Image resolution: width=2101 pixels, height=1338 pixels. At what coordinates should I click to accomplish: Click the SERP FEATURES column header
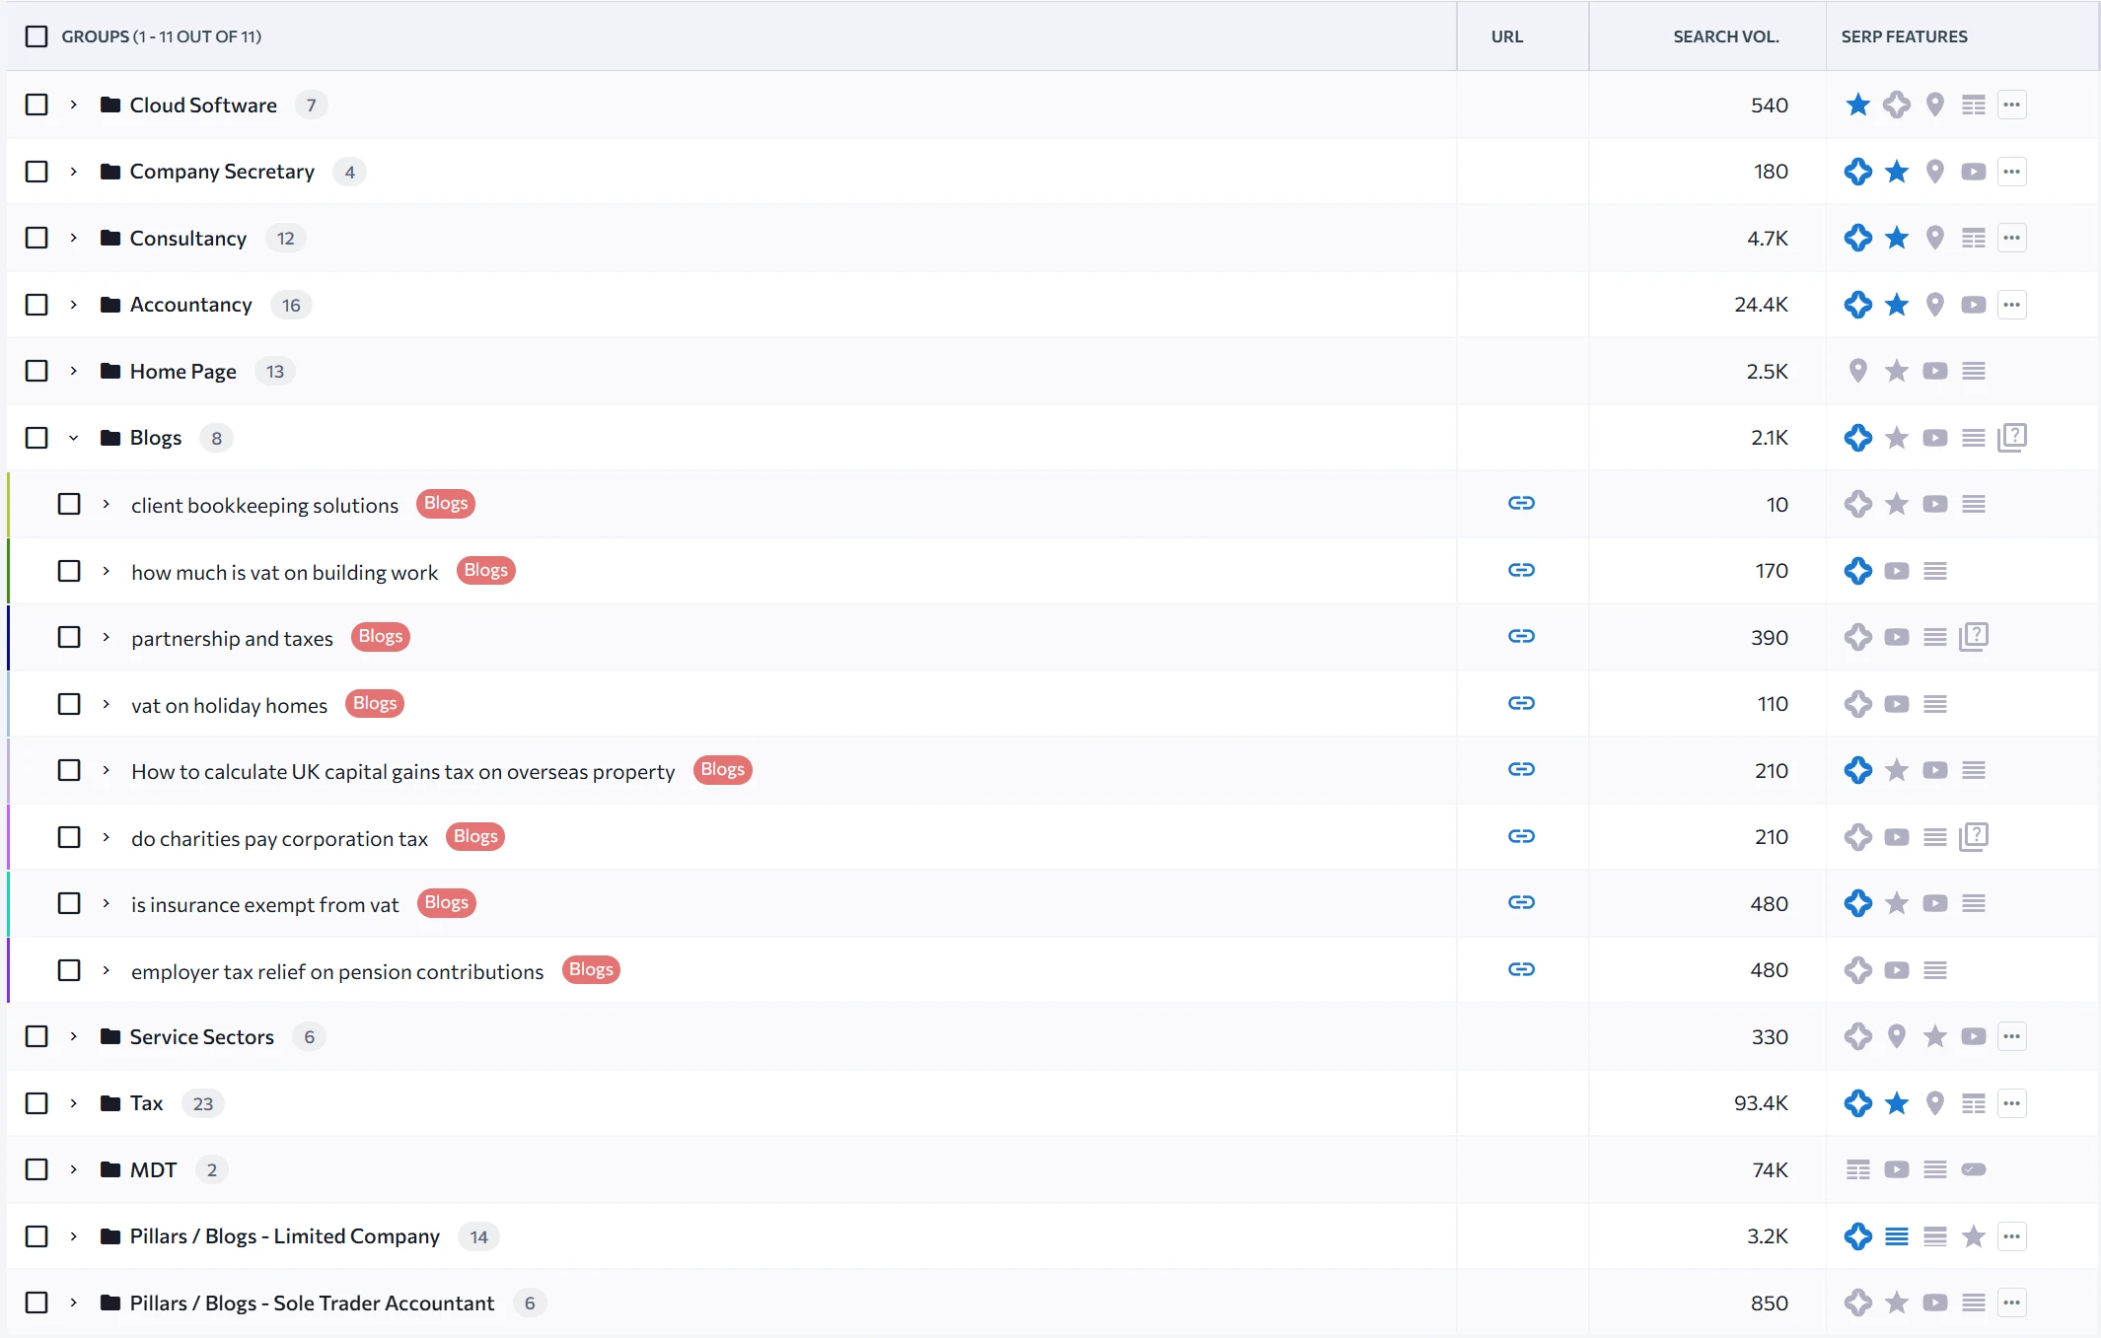click(x=1904, y=36)
